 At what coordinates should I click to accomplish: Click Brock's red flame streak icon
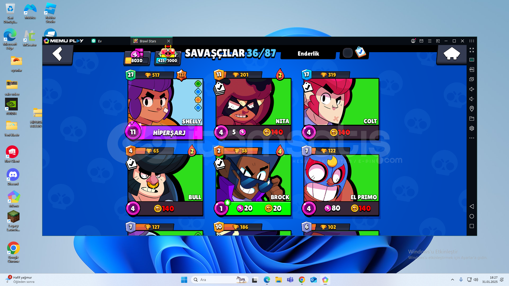pyautogui.click(x=280, y=151)
